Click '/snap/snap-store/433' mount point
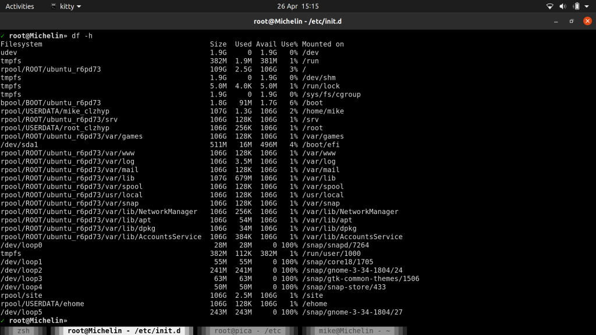The height and width of the screenshot is (335, 596). click(343, 287)
